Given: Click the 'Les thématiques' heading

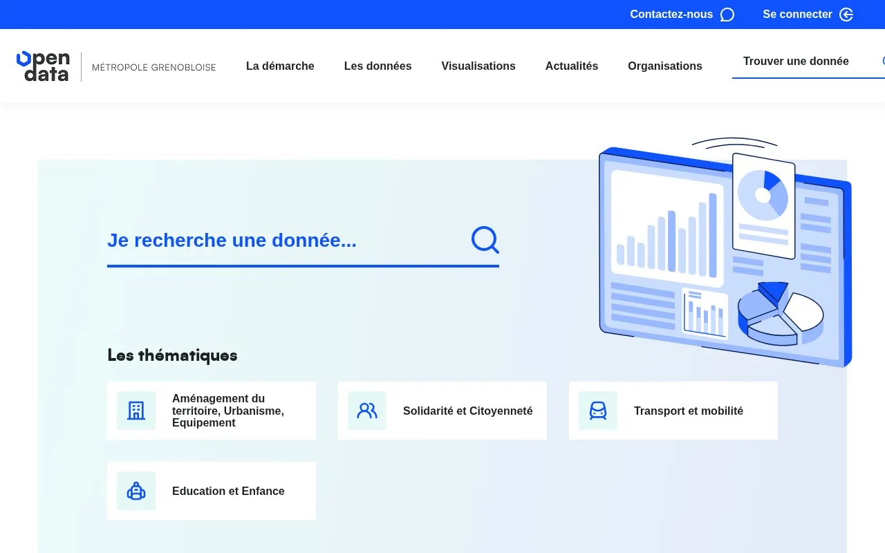Looking at the screenshot, I should [172, 355].
